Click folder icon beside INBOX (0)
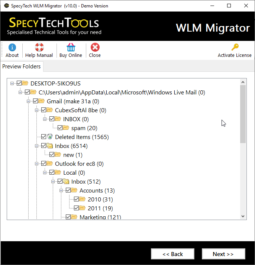The image size is (255, 265). click(x=58, y=119)
